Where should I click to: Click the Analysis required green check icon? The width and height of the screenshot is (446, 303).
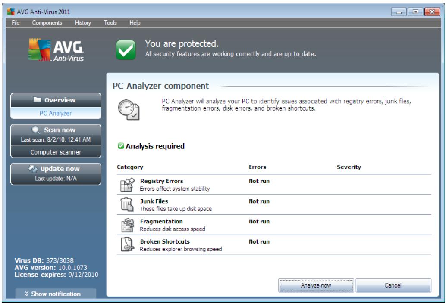[x=121, y=146]
